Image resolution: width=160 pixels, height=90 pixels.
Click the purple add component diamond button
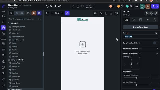pos(39,13)
